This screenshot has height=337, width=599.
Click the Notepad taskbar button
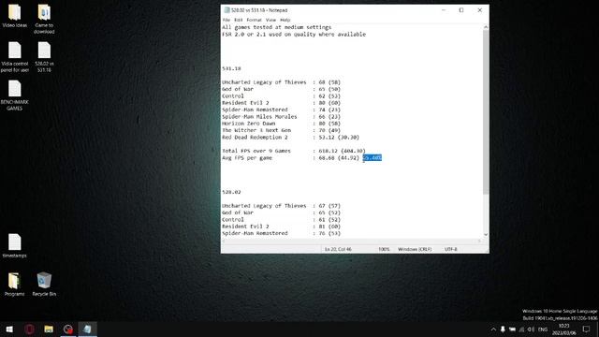(x=87, y=329)
